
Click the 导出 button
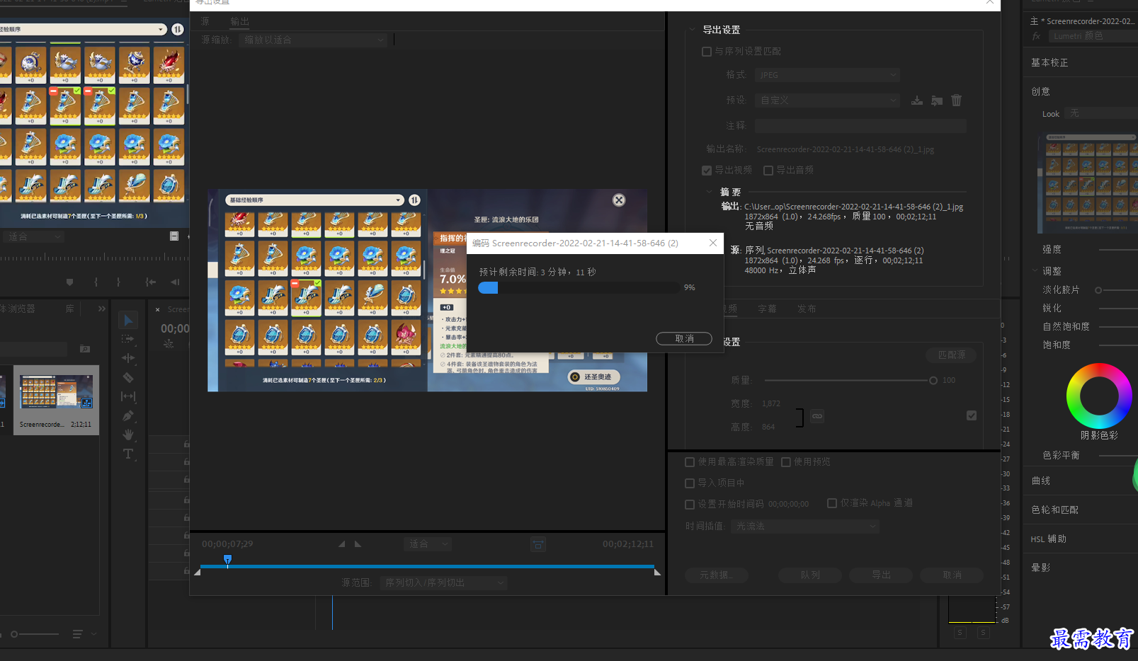click(x=881, y=575)
